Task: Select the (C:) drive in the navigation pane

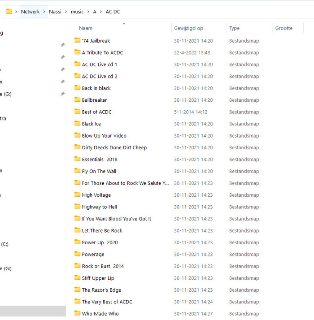Action: [4, 244]
